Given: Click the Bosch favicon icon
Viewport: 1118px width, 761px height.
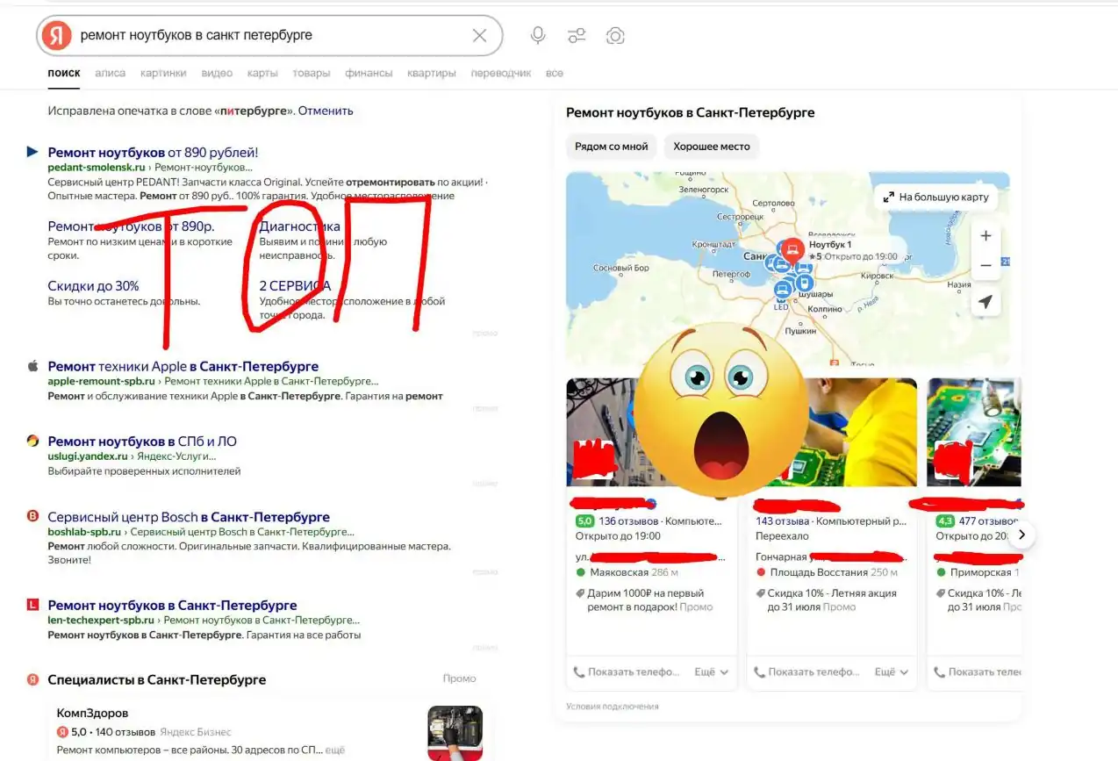Looking at the screenshot, I should pyautogui.click(x=33, y=516).
